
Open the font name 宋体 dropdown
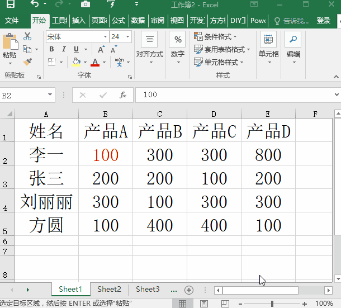pyautogui.click(x=105, y=36)
